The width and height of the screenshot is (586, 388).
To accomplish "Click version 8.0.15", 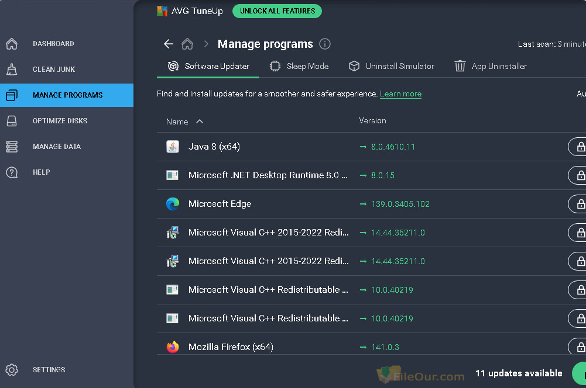I will click(x=383, y=175).
